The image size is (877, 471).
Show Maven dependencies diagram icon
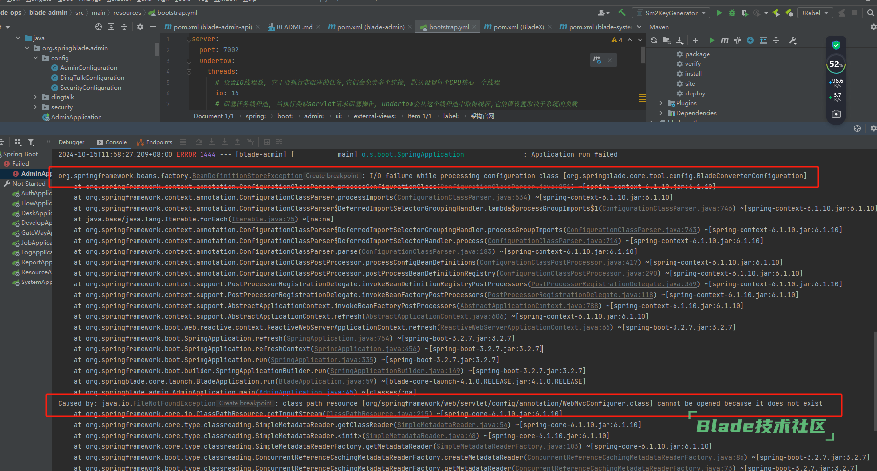pos(763,40)
